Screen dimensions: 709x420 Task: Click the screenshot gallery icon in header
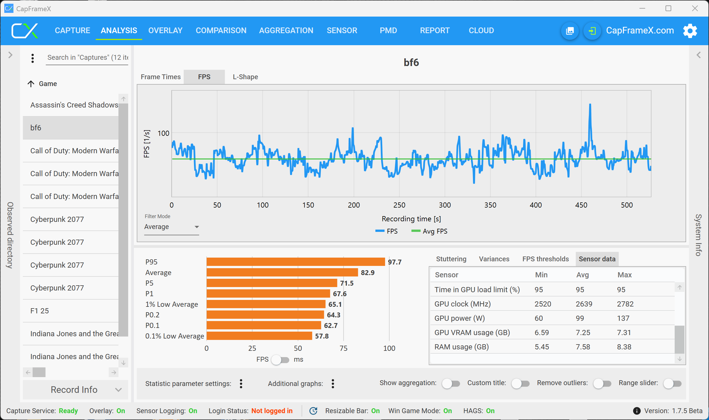pos(570,31)
